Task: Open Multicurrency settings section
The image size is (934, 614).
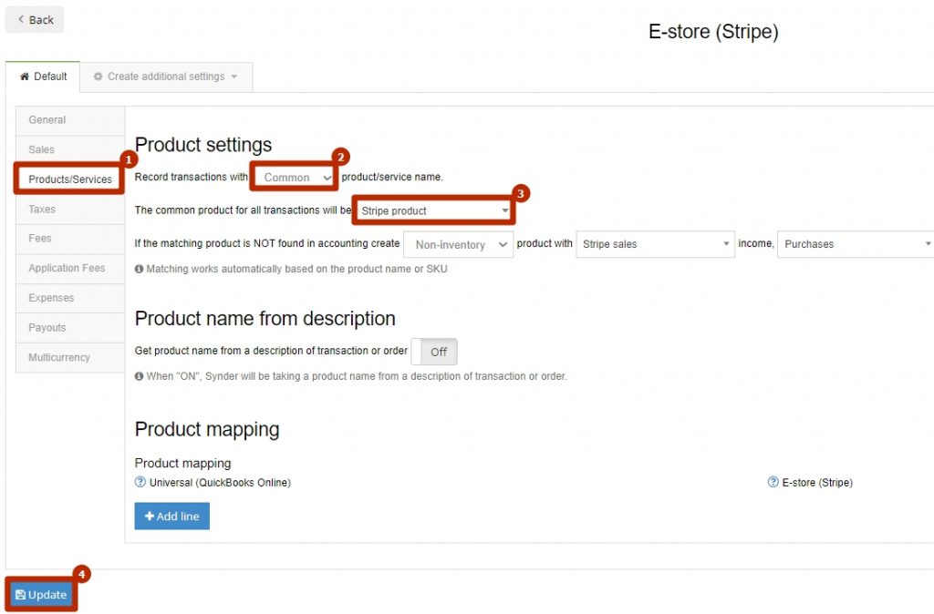Action: [x=70, y=358]
